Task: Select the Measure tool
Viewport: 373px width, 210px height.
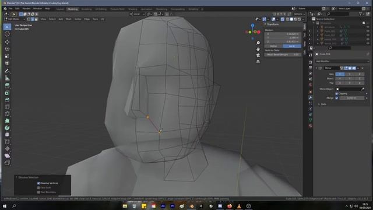Action: pos(7,78)
